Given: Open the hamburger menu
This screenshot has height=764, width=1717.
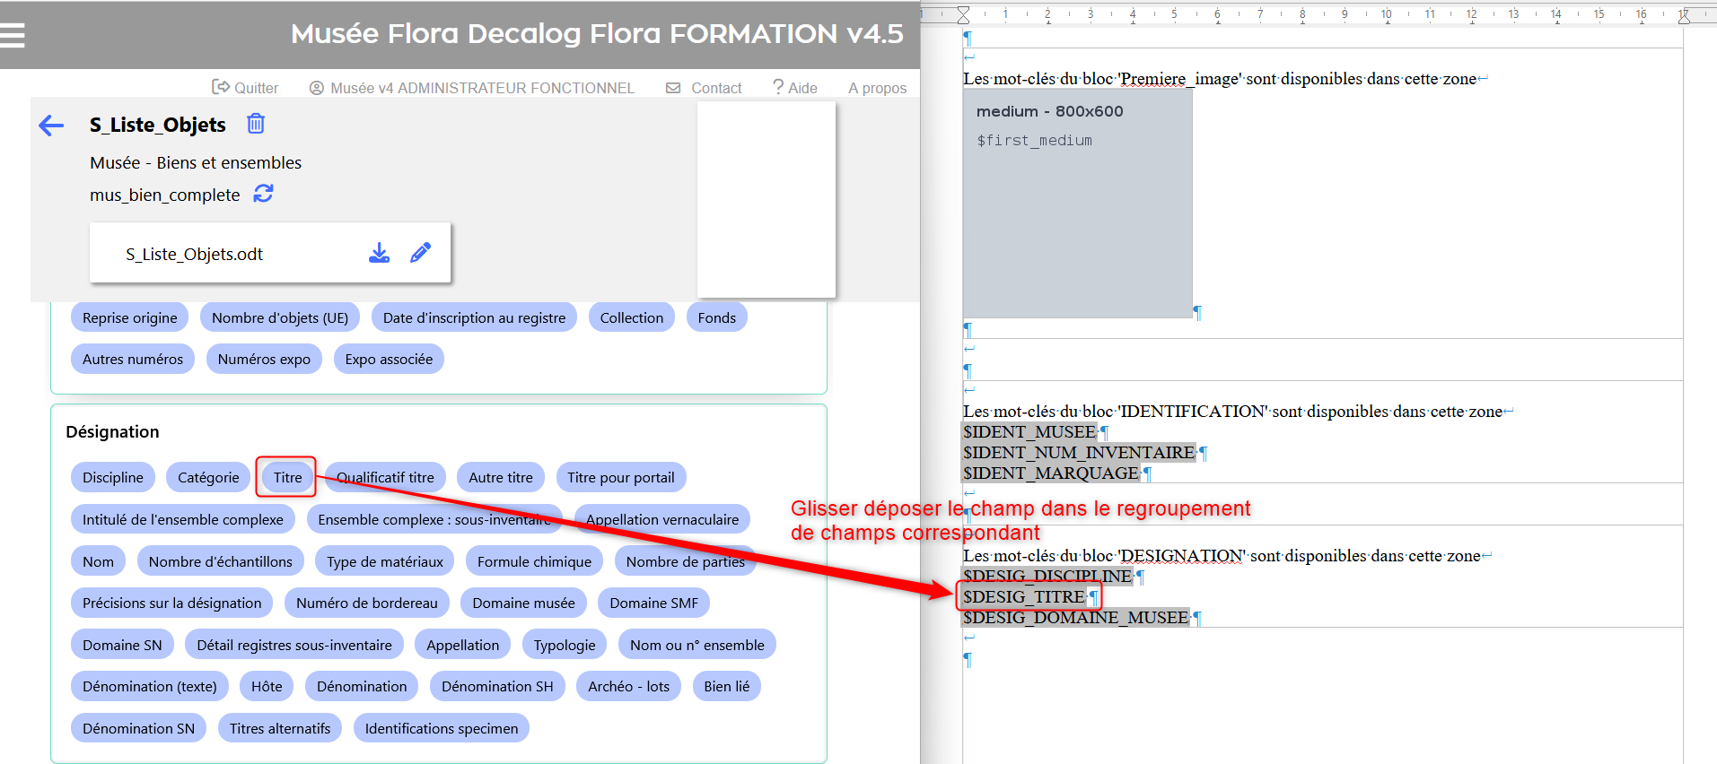Looking at the screenshot, I should point(13,35).
